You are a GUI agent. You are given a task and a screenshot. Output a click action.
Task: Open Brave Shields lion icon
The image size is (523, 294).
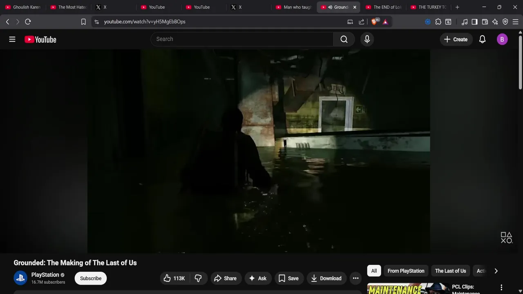pos(374,22)
